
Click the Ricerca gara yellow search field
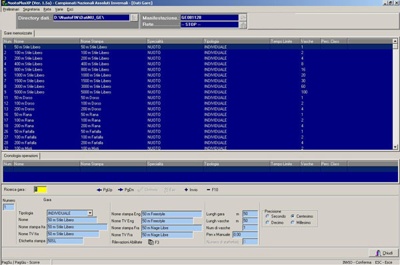coord(40,190)
